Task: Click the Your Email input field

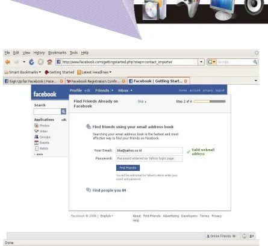Action: point(149,150)
